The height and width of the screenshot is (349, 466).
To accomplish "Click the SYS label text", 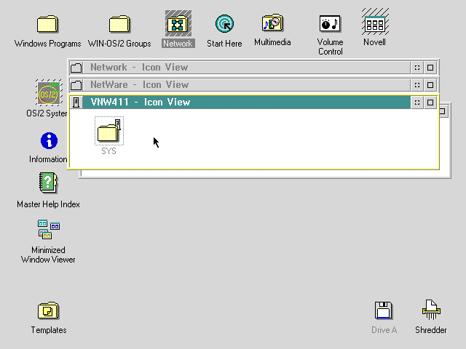I will 108,151.
